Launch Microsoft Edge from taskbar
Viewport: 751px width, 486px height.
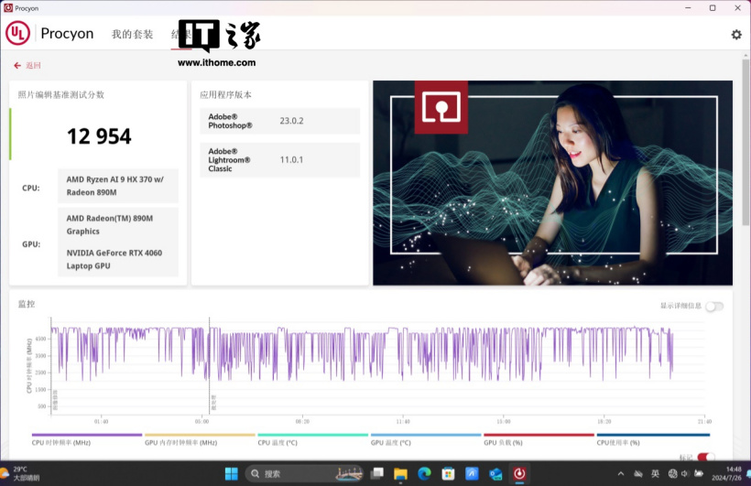[x=424, y=473]
